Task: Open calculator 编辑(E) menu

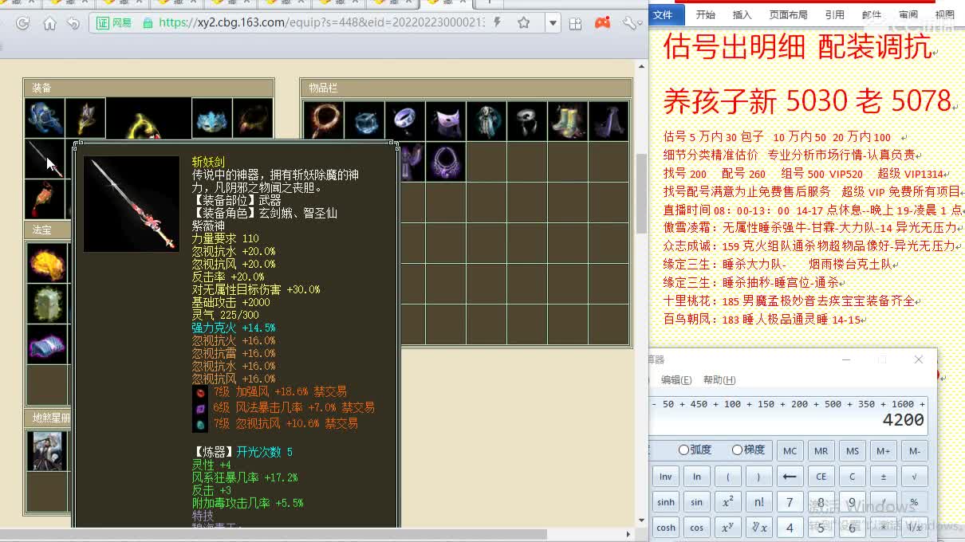Action: click(x=676, y=380)
